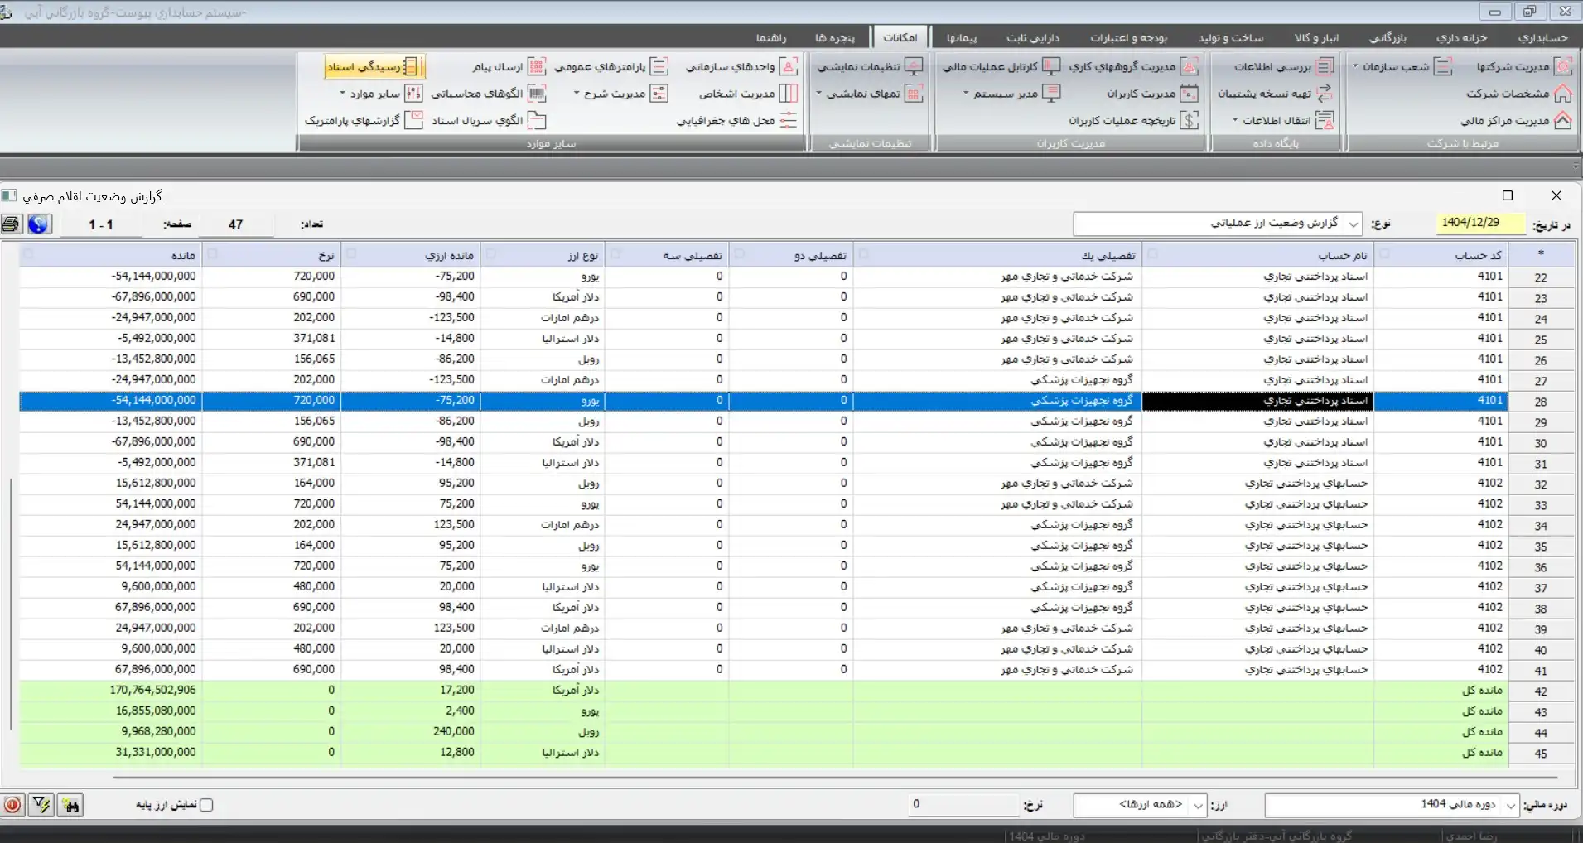This screenshot has width=1583, height=843.
Task: Click the filter funnel icon at bottom left
Action: click(x=41, y=805)
